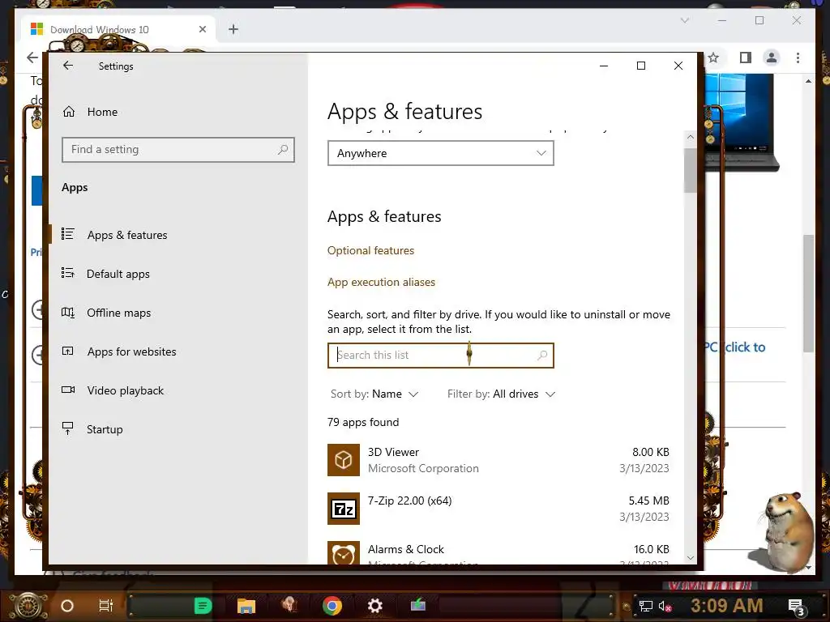Viewport: 830px width, 622px height.
Task: Open the Sort by Name dropdown
Action: click(374, 394)
